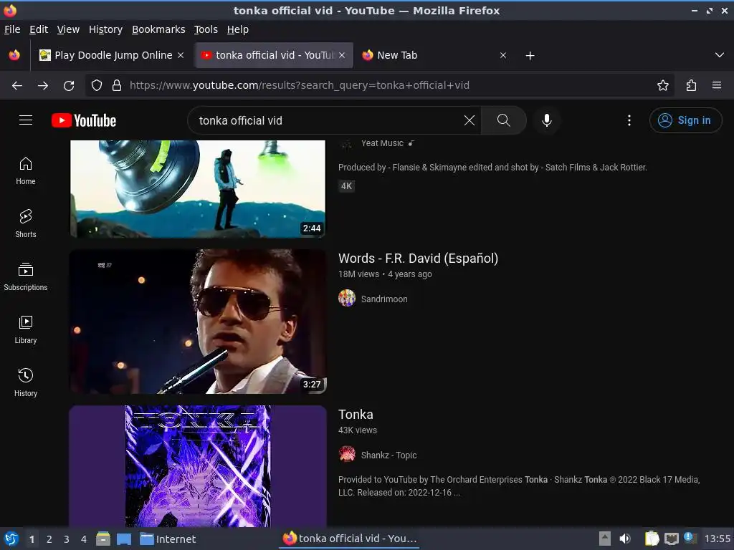Image resolution: width=734 pixels, height=550 pixels.
Task: Click the Firefox taskbar window entry
Action: 350,539
